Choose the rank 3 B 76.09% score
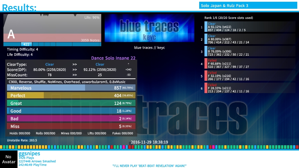299x168 pixels. (x=250, y=51)
